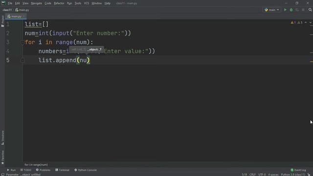Click the class11 project breadcrumb
The width and height of the screenshot is (313, 176).
7,10
